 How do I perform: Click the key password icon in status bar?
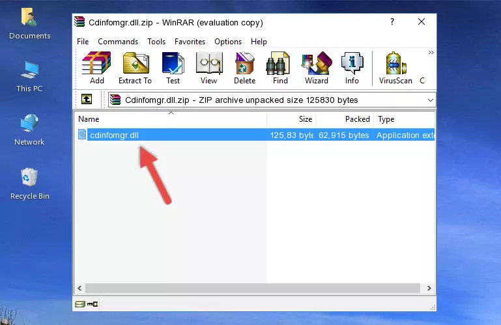point(93,304)
